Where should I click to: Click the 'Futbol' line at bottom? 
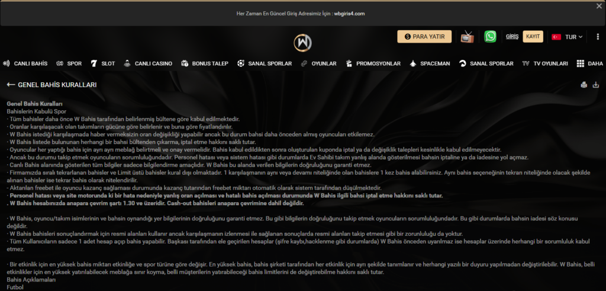[15, 287]
